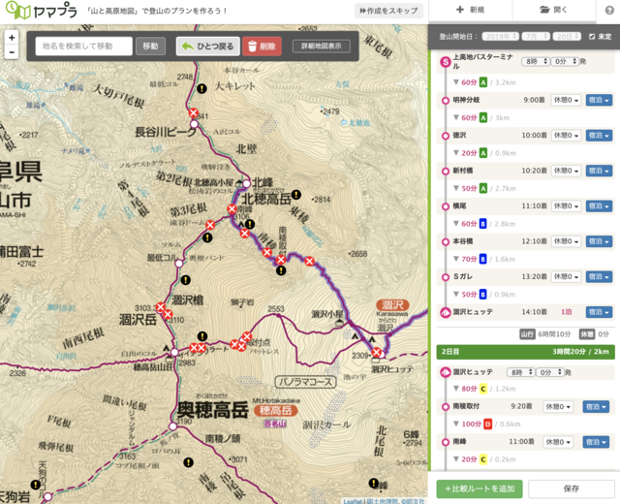The height and width of the screenshot is (504, 620).
Task: Open the 宿泊 dropdown for Sガレ
Action: [x=599, y=276]
